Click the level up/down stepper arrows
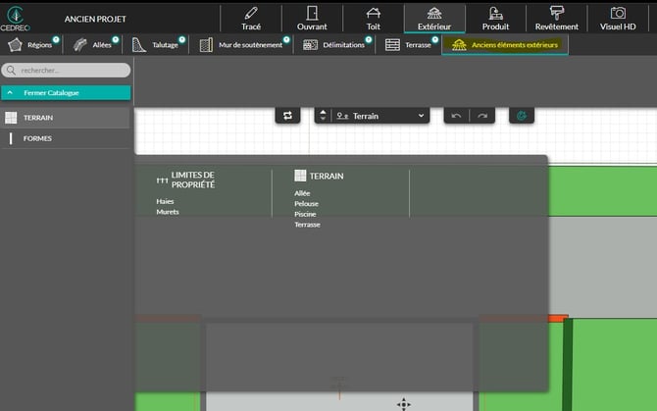Viewport: 657px width, 411px height. click(x=324, y=116)
